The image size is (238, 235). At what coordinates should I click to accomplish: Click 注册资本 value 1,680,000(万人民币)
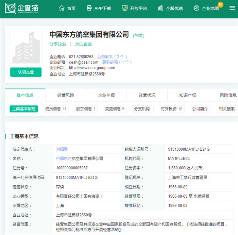click(186, 168)
